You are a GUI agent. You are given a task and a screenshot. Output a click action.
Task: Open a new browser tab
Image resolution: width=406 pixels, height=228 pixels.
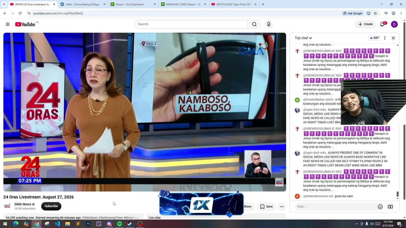point(263,4)
